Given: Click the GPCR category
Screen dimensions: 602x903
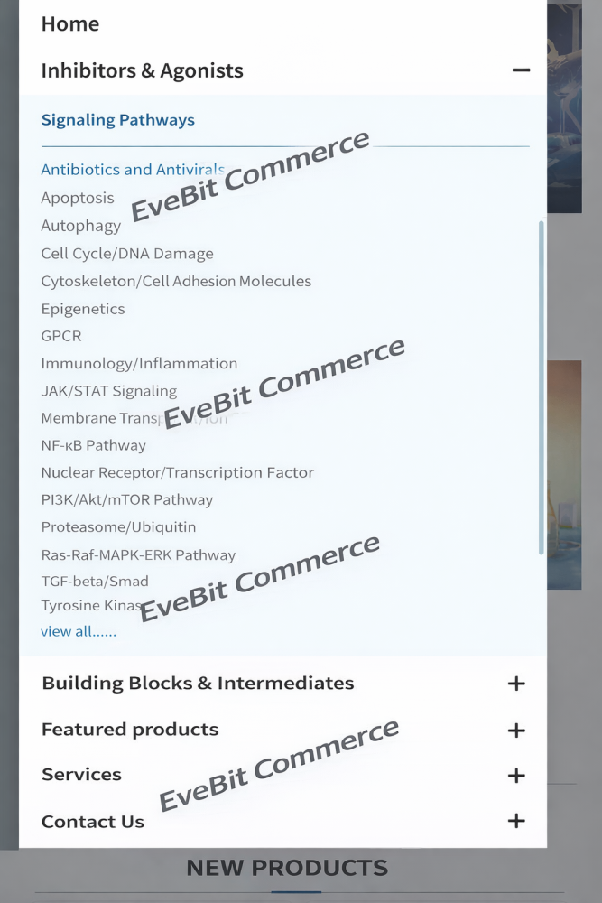Looking at the screenshot, I should [x=61, y=336].
